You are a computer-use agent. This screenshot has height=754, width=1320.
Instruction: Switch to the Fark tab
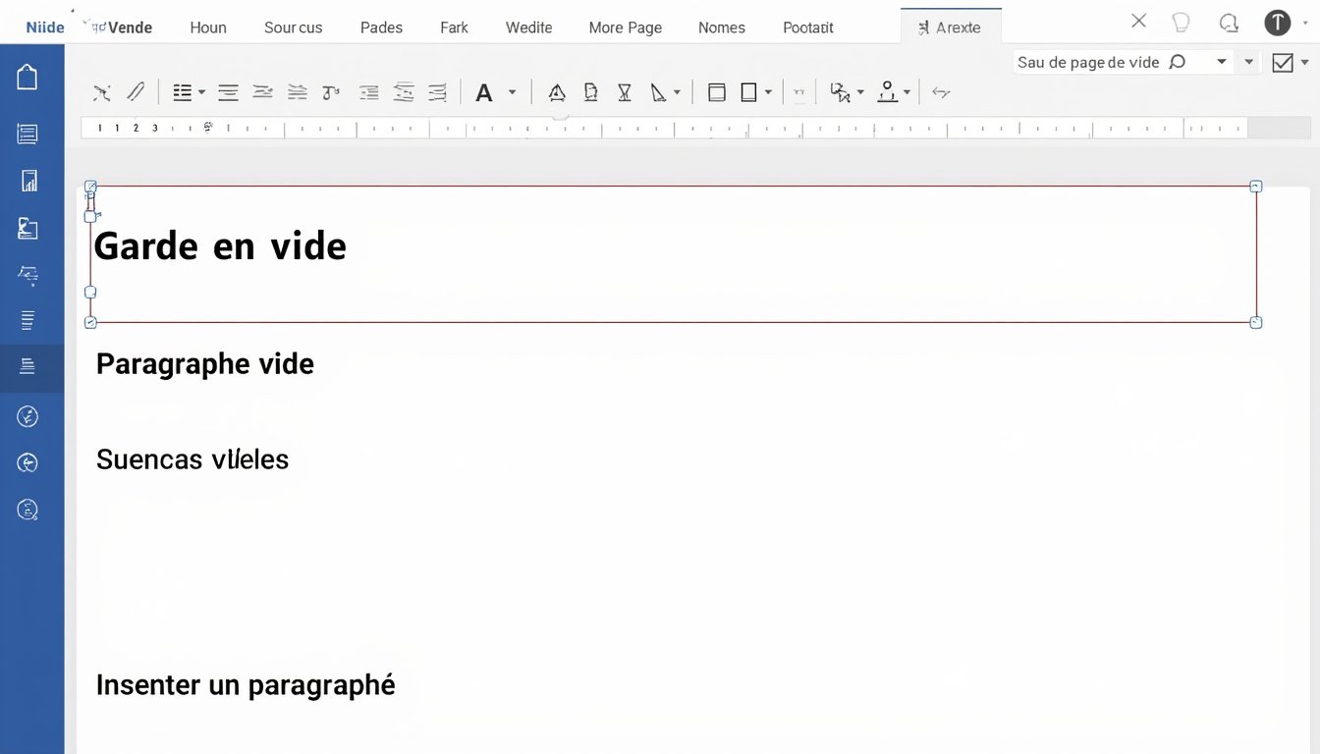click(454, 27)
